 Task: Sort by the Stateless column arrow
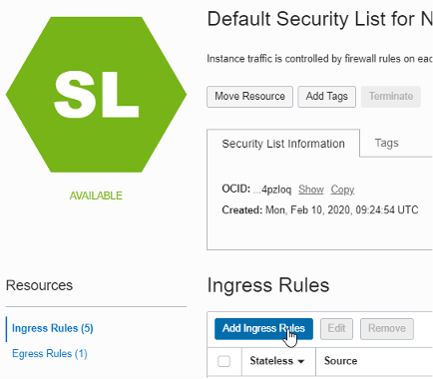pos(301,361)
